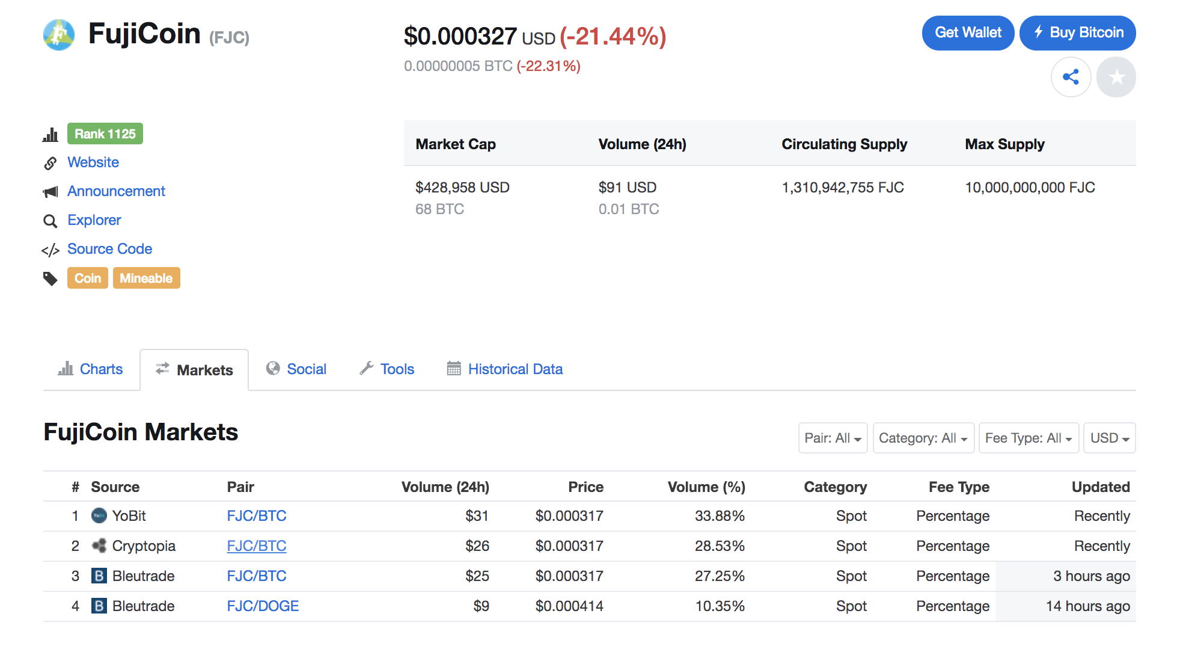Open the FJC/DOGE pair link
The height and width of the screenshot is (658, 1177).
tap(263, 606)
